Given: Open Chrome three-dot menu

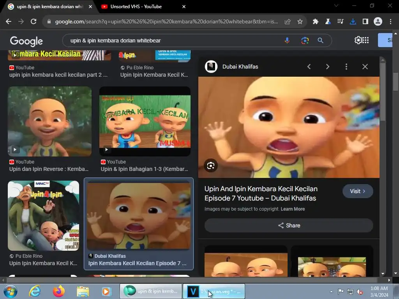Looking at the screenshot, I should click(x=390, y=22).
